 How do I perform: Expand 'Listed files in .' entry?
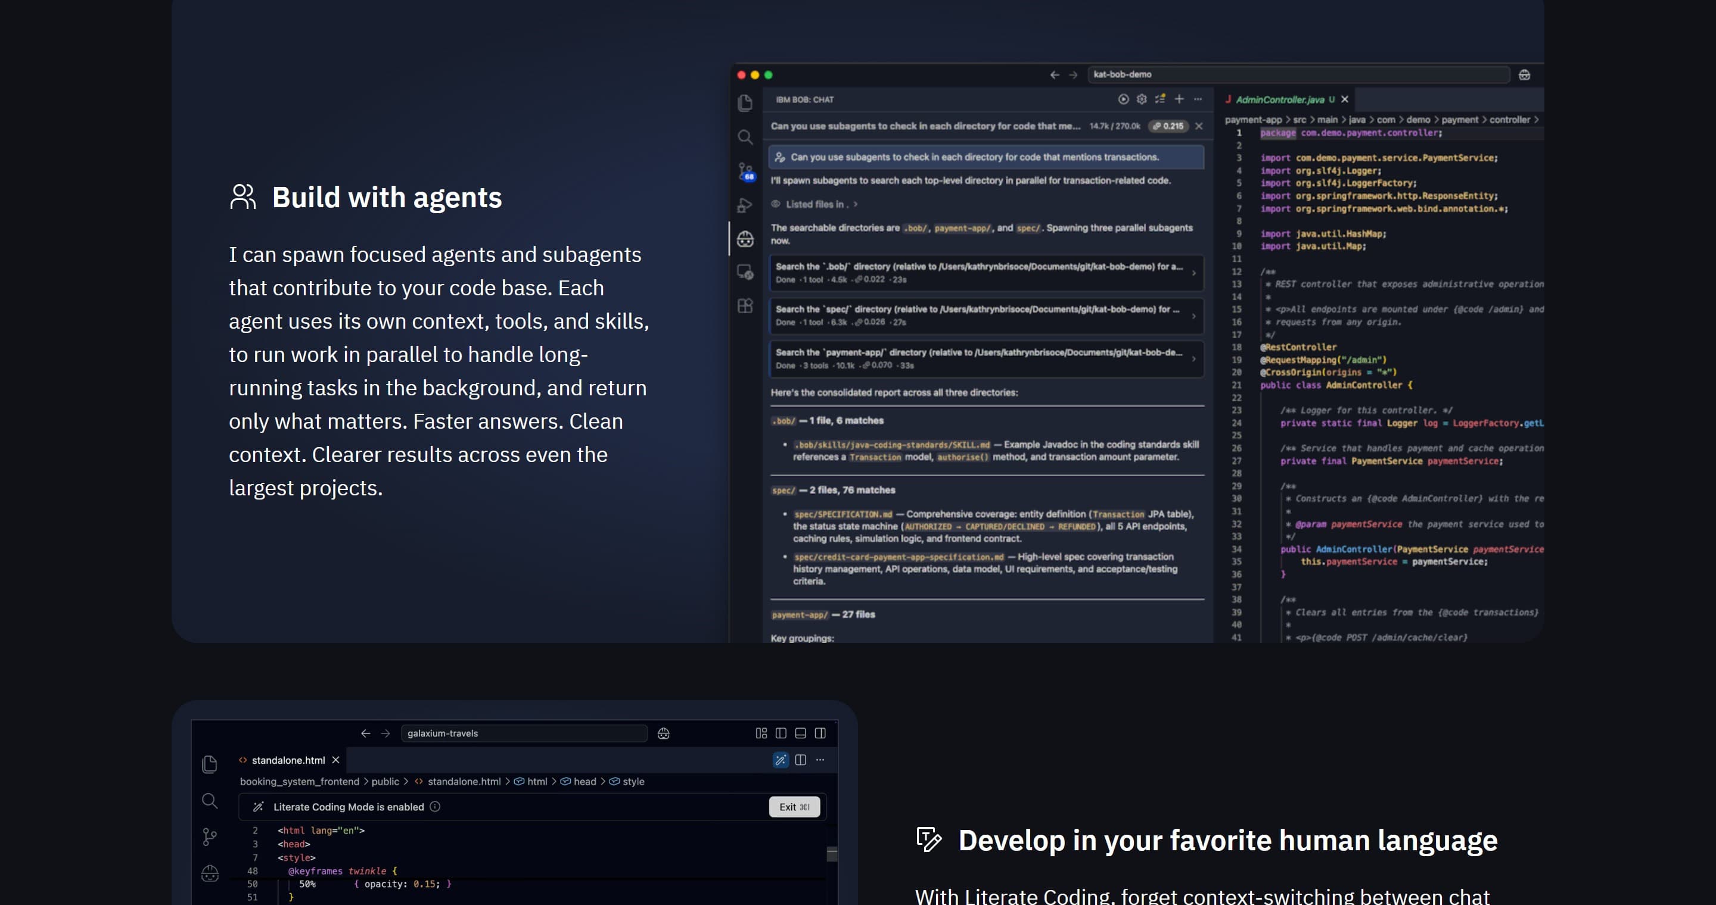(814, 204)
